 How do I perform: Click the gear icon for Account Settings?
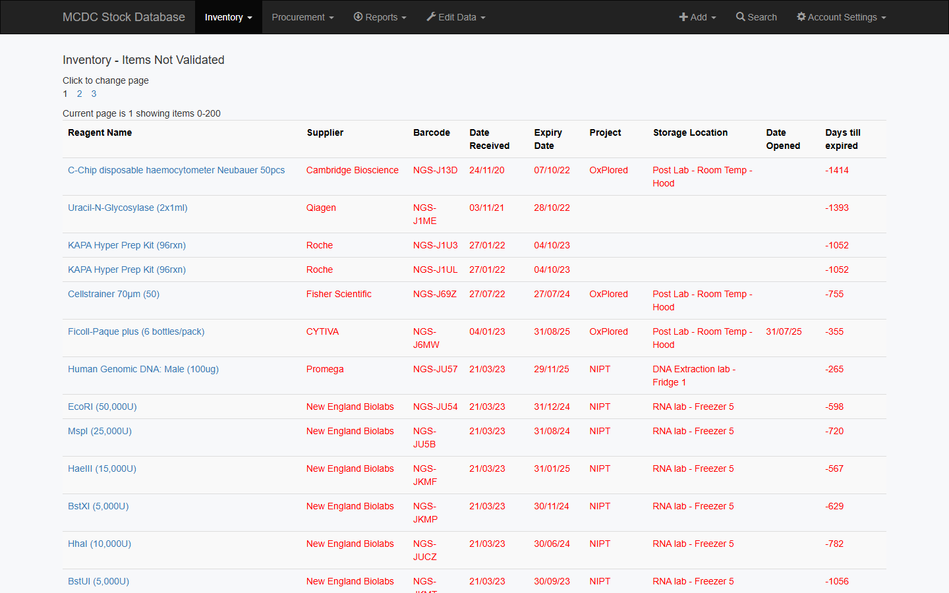pos(801,16)
